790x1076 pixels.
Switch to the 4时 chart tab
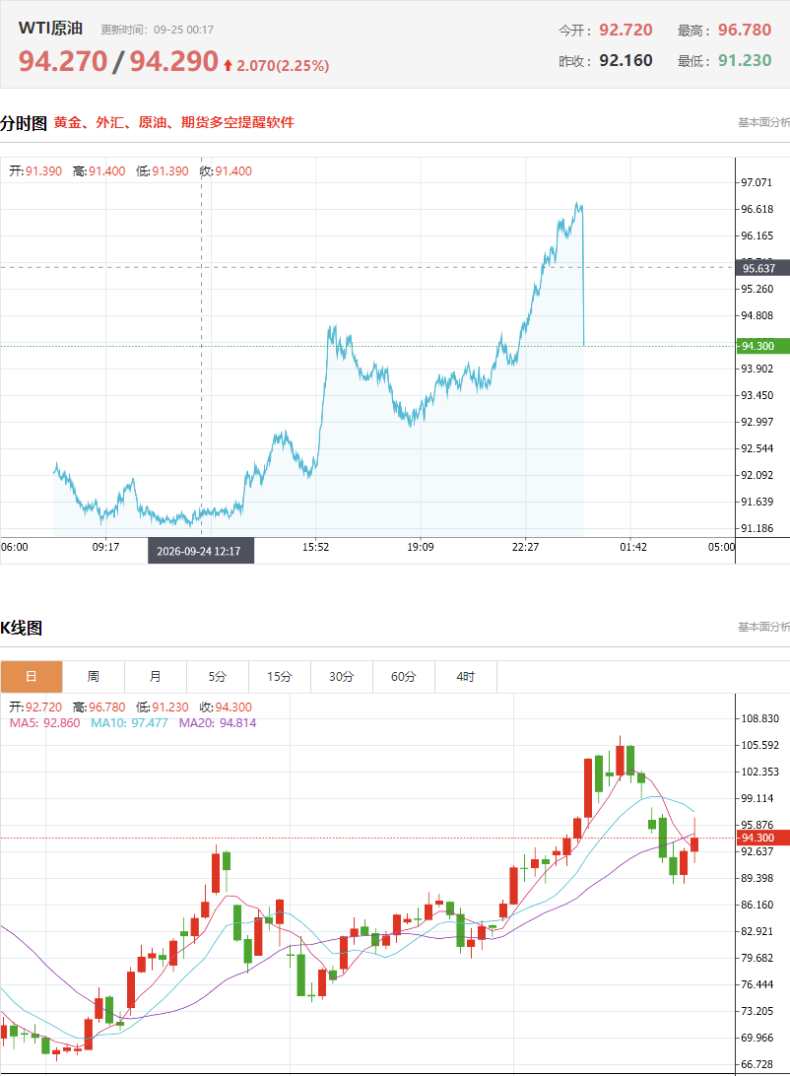[466, 677]
